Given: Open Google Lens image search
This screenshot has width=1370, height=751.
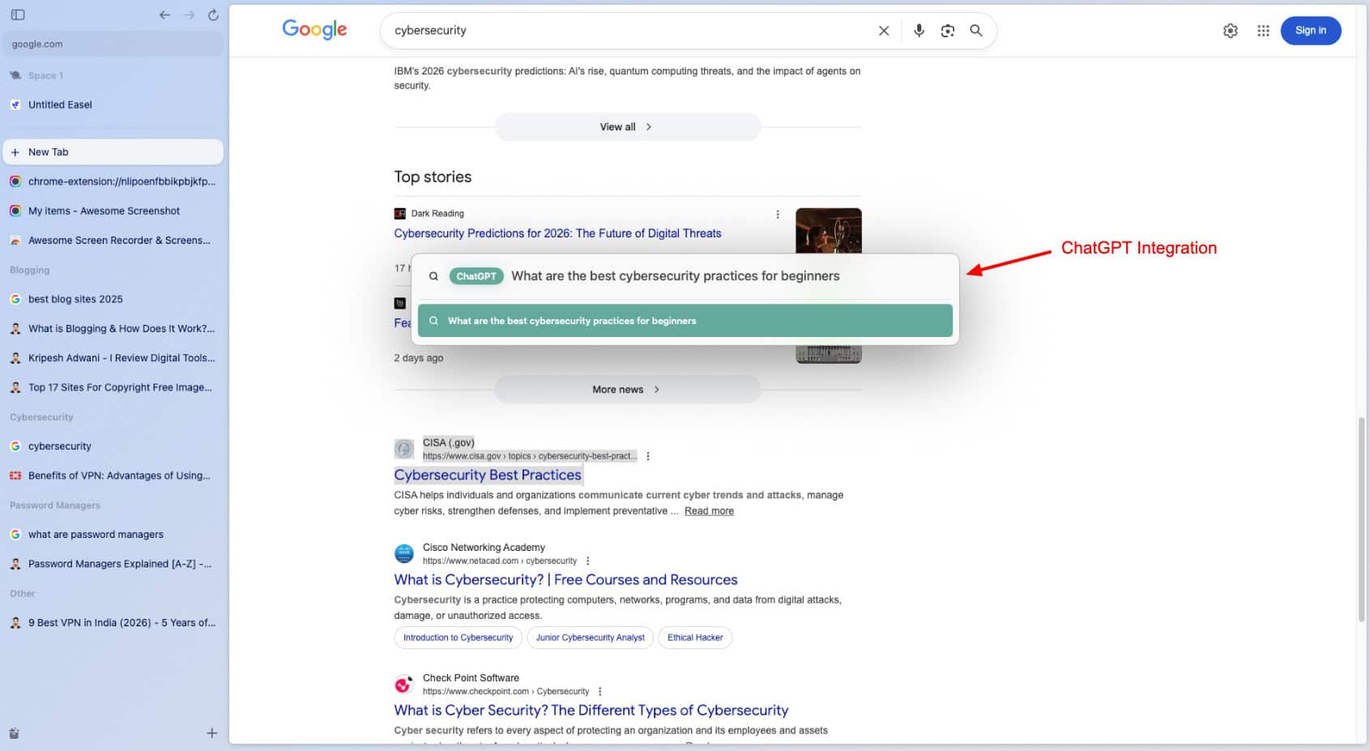Looking at the screenshot, I should click(947, 31).
